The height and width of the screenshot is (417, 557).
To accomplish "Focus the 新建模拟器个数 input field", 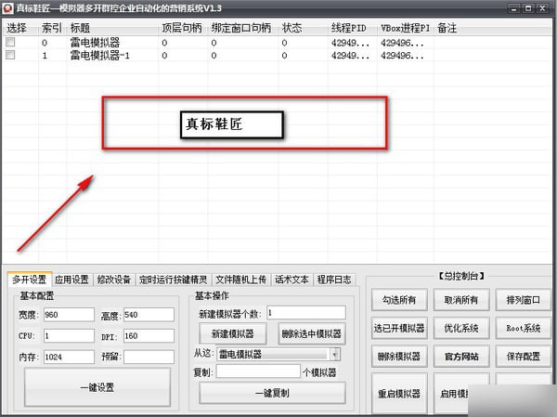I will [x=306, y=312].
